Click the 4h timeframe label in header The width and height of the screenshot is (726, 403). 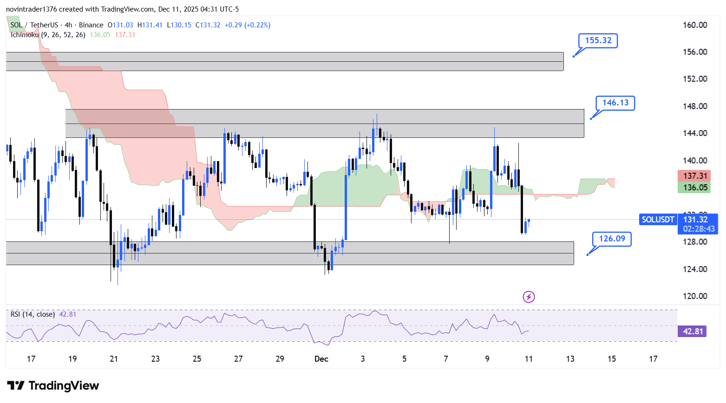click(x=68, y=25)
